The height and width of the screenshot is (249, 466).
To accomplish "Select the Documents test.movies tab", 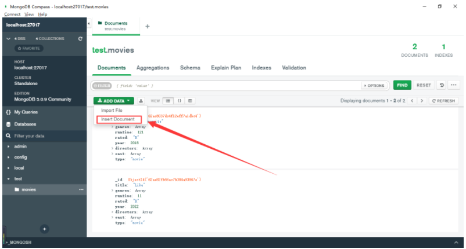I will tap(116, 25).
